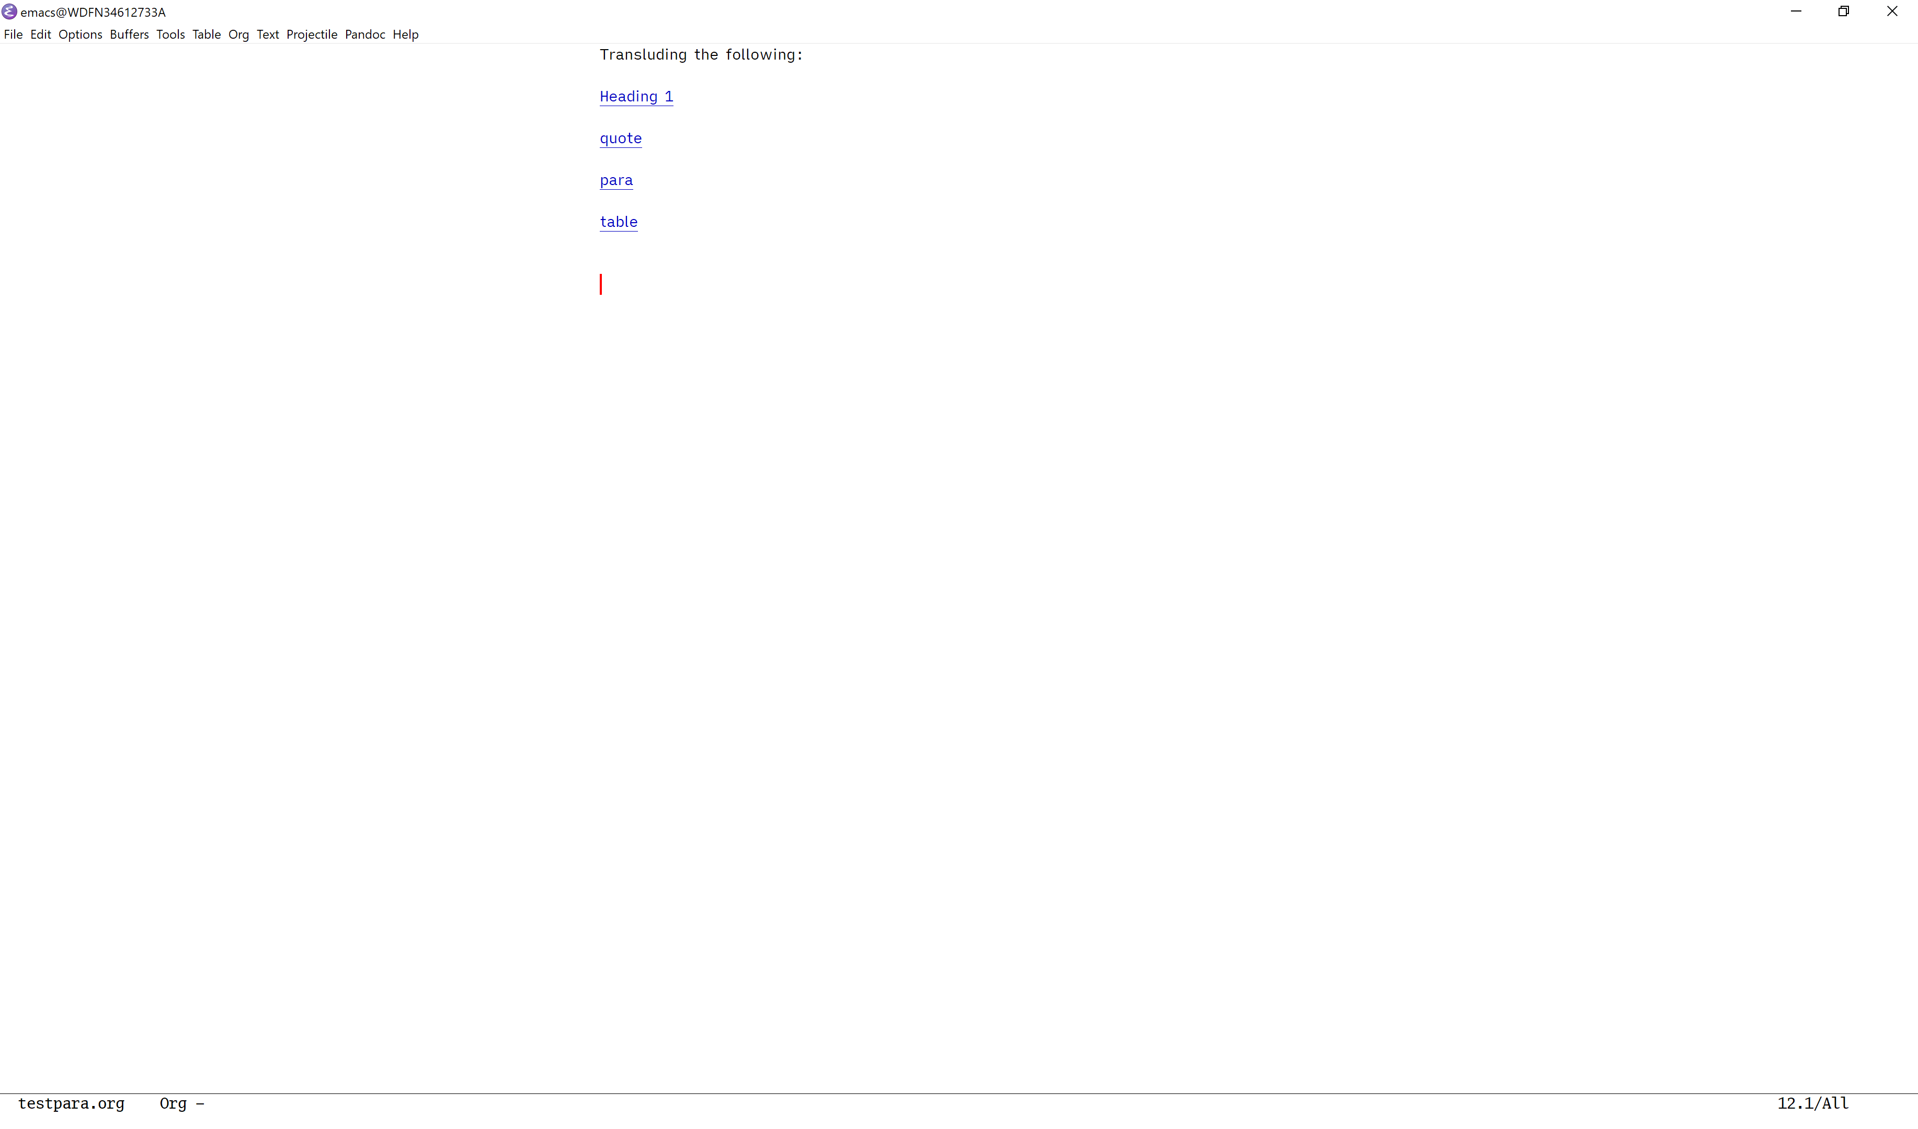Viewport: 1918px width, 1129px height.
Task: Open the Options menu
Action: coord(80,34)
